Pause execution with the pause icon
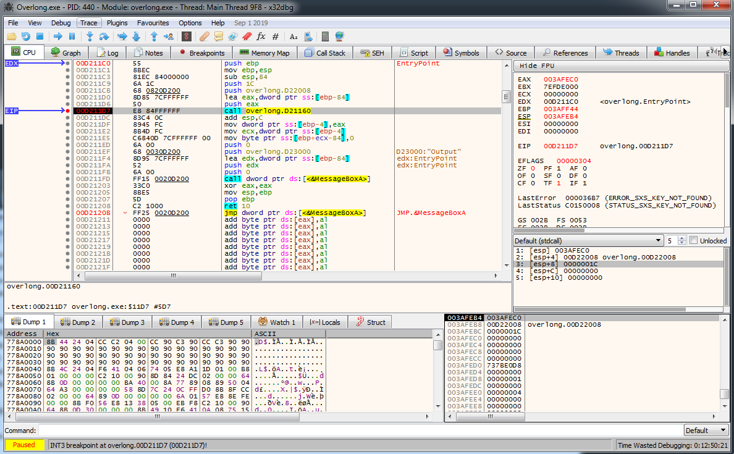The width and height of the screenshot is (734, 454). tap(72, 36)
